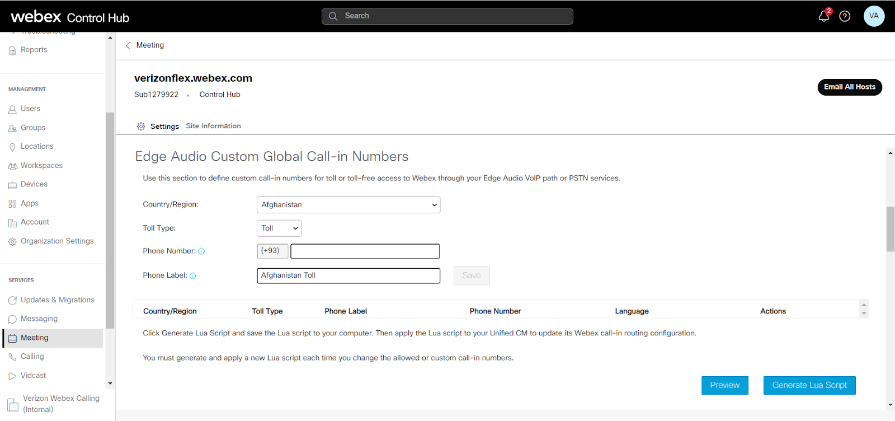
Task: Click the Locations pin icon
Action: coord(12,147)
